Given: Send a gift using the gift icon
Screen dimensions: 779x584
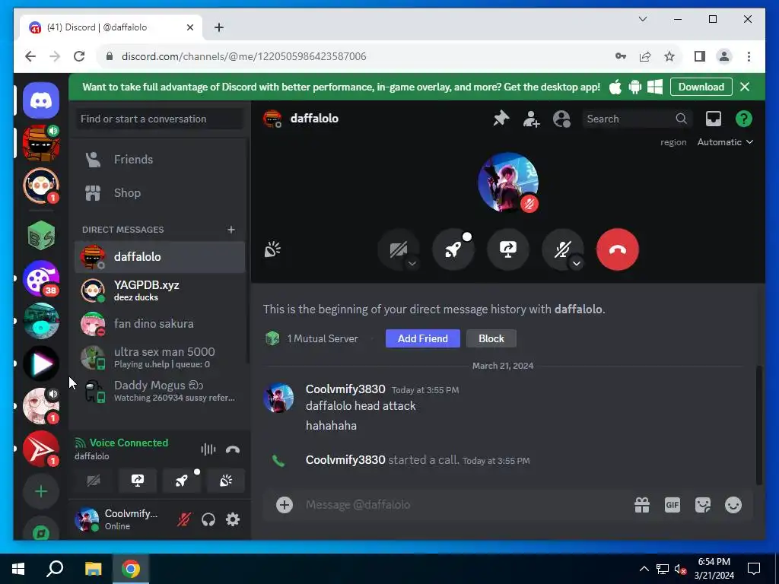Looking at the screenshot, I should [x=642, y=505].
